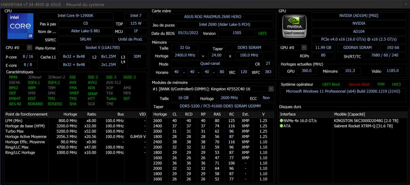This screenshot has width=410, height=185.
Task: Select the Socket V (LGA1700) platform field
Action: [102, 48]
